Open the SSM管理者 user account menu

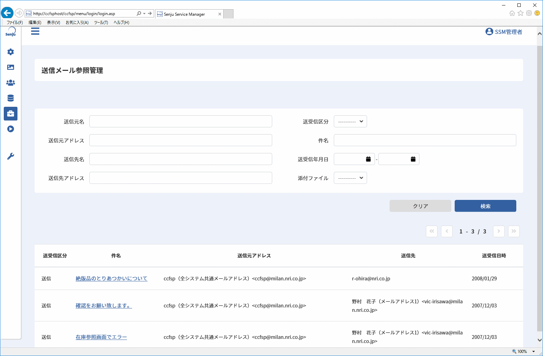pyautogui.click(x=504, y=32)
